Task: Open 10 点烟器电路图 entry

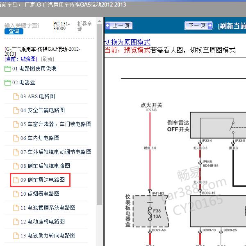Action: click(40, 194)
